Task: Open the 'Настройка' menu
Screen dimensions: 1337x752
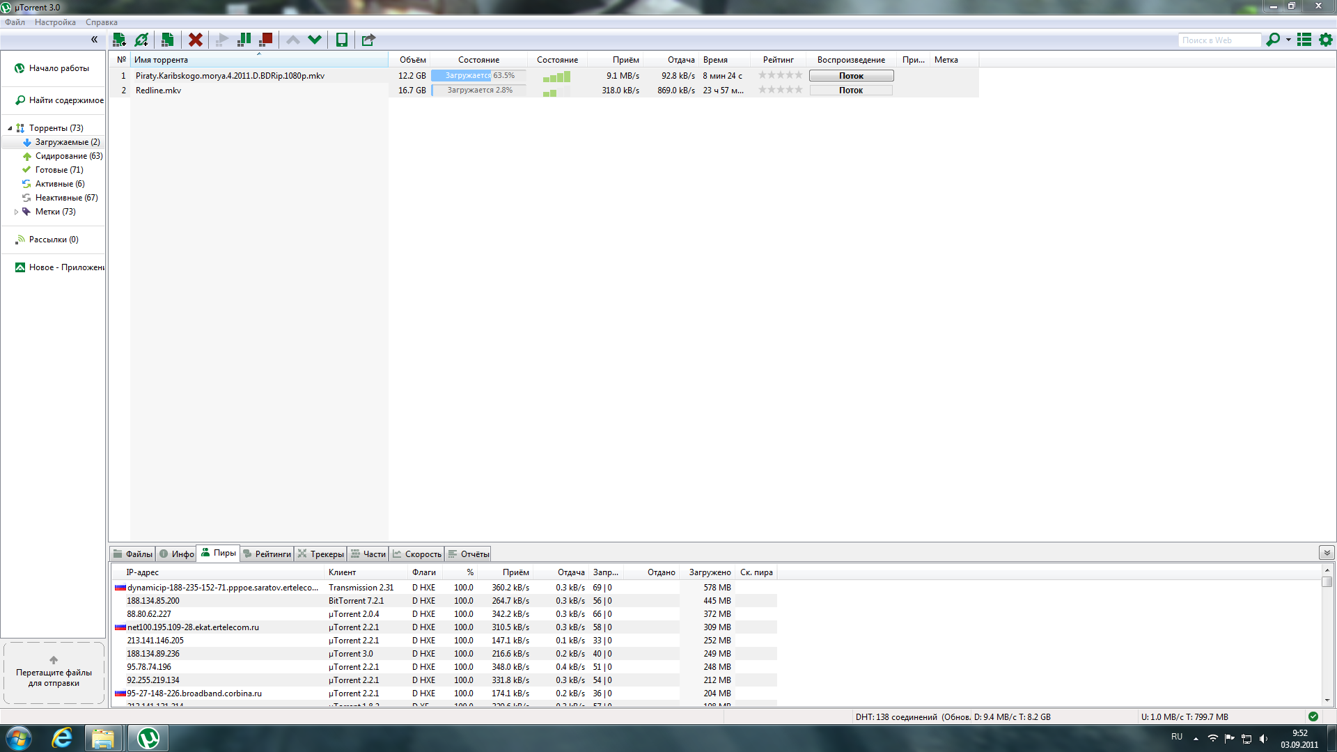Action: pyautogui.click(x=55, y=22)
